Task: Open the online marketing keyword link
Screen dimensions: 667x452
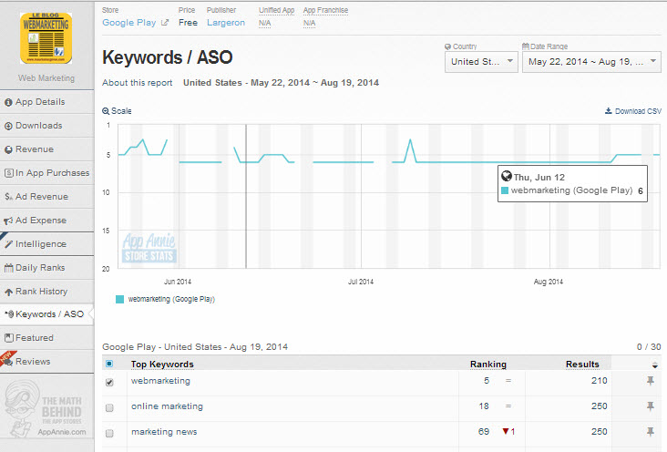Action: [167, 406]
